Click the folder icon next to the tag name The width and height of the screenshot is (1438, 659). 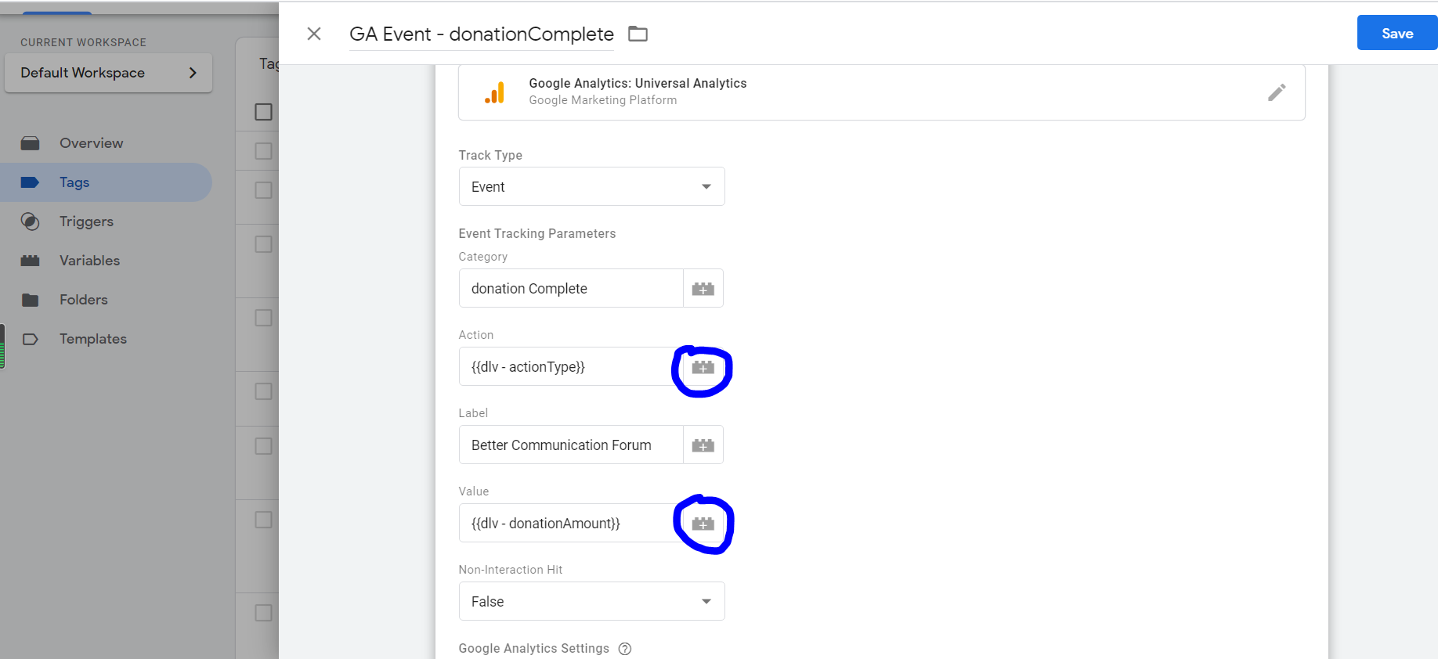638,34
